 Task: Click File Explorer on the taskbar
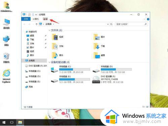tap(20, 122)
